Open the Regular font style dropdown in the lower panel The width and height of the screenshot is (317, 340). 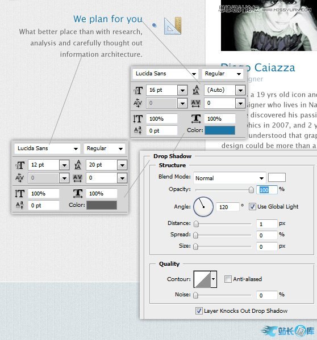coord(105,148)
